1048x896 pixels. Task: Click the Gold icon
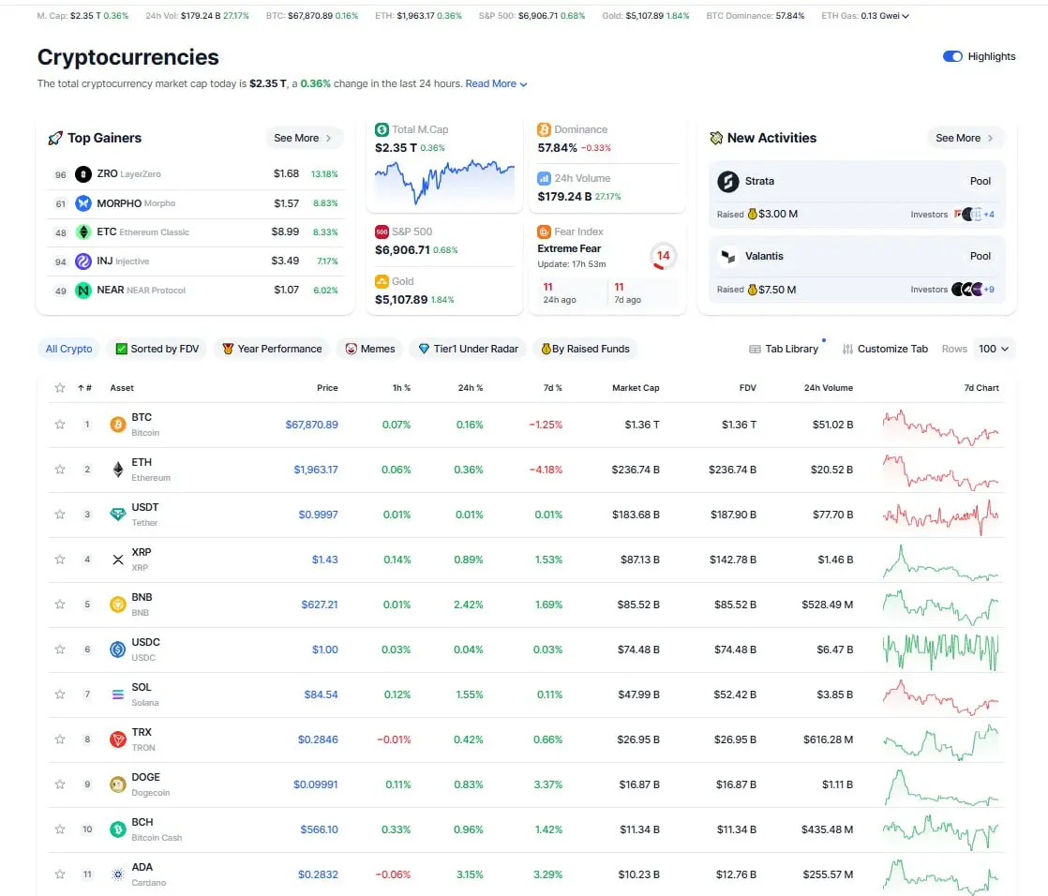[x=382, y=281]
